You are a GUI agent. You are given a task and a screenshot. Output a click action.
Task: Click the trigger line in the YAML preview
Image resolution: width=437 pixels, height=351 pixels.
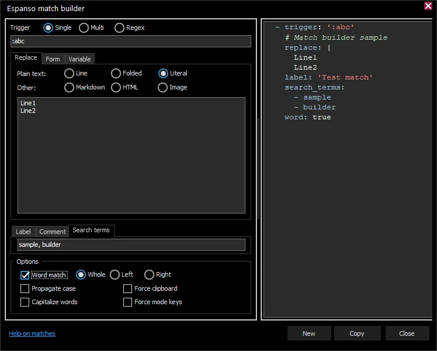click(314, 27)
